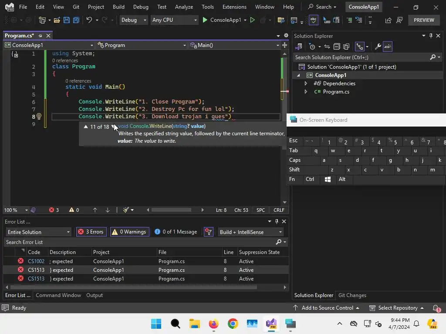The height and width of the screenshot is (334, 446).
Task: Click the Find in Files toolbar icon
Action: coord(281,20)
